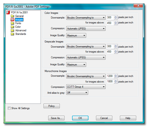Click the Cancel button
Viewport: 148px width, 127px height.
104,118
